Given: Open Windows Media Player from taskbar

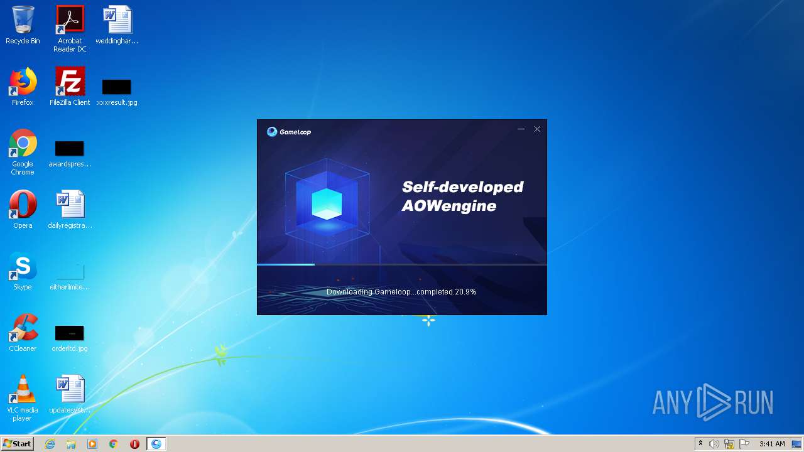Looking at the screenshot, I should [x=92, y=444].
